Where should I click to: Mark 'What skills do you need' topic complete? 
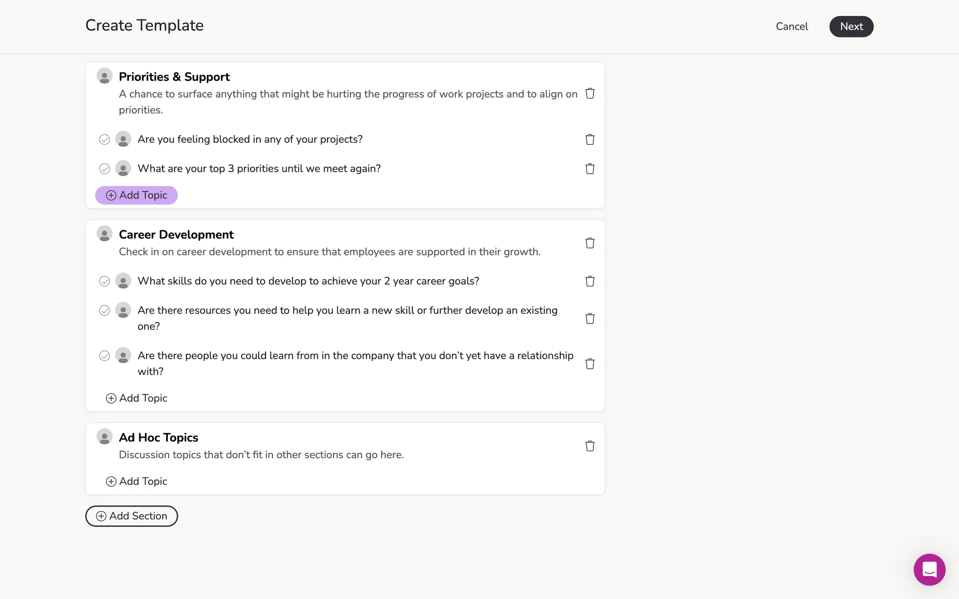pos(104,282)
